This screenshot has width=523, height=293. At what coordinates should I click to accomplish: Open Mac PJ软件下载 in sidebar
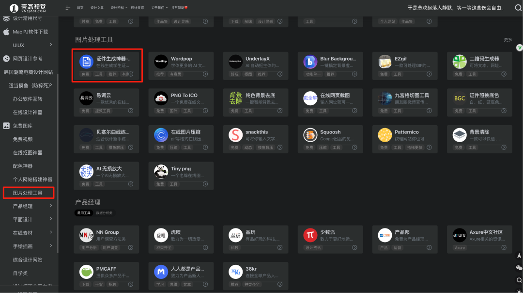(31, 32)
